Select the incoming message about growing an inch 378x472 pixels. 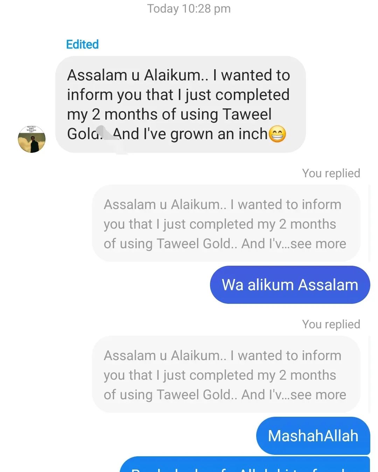click(x=180, y=104)
